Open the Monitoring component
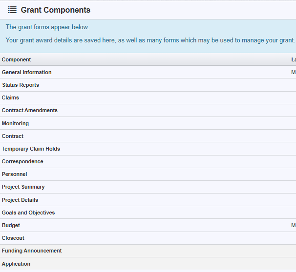The width and height of the screenshot is (296, 272). coord(15,123)
